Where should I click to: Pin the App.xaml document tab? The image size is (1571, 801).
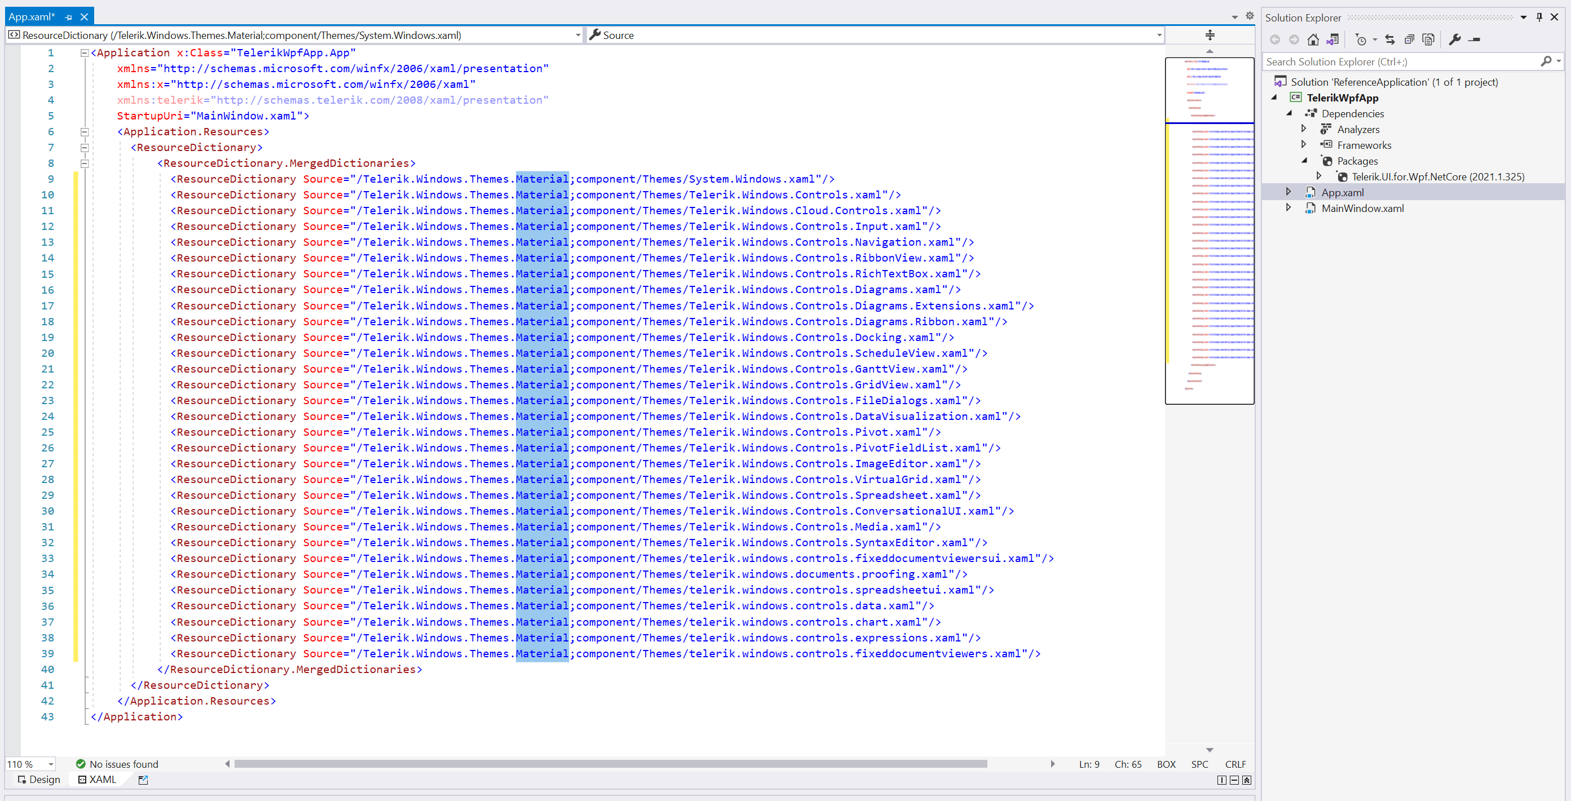coord(68,16)
